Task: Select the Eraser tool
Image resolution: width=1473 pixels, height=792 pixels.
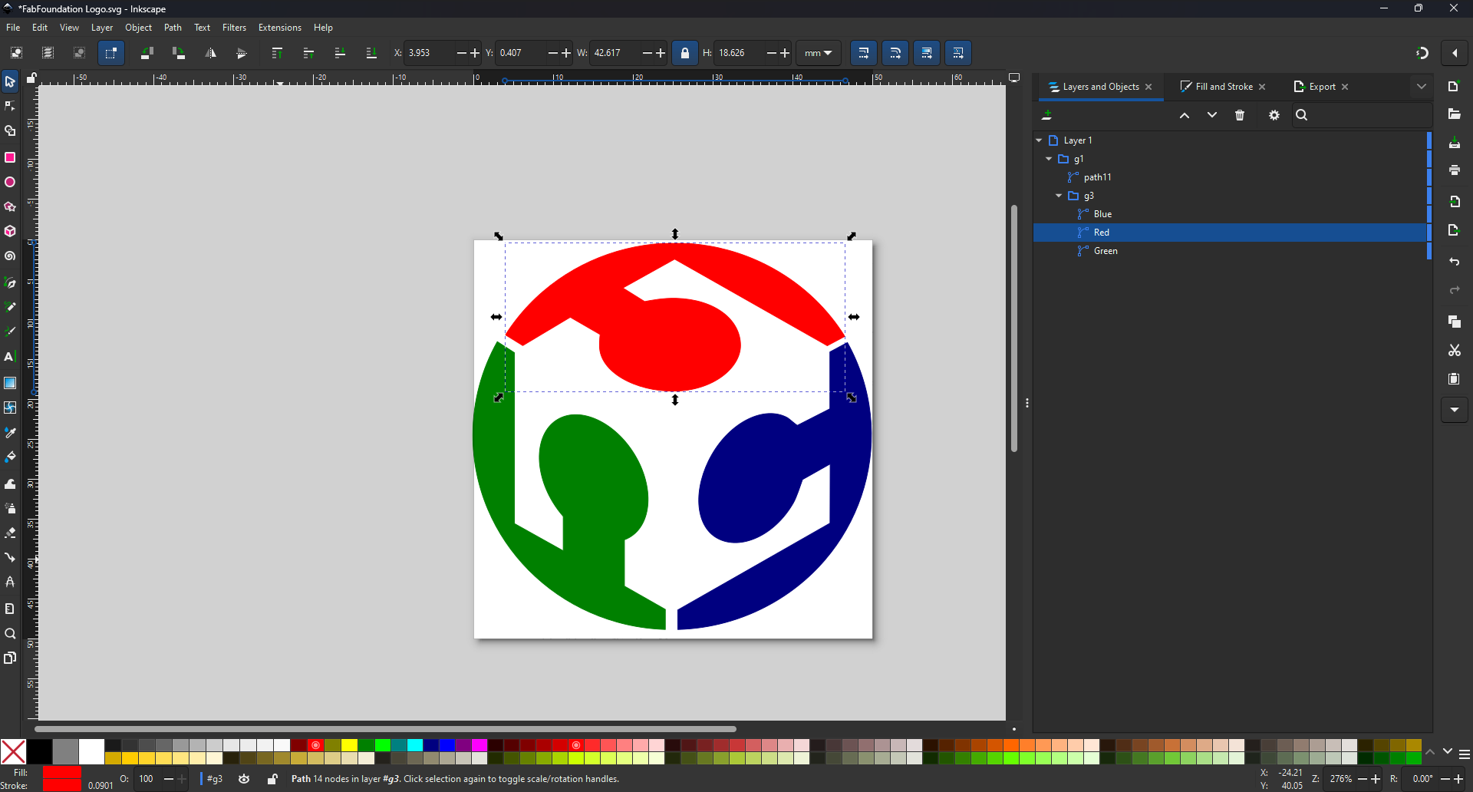Action: point(10,533)
